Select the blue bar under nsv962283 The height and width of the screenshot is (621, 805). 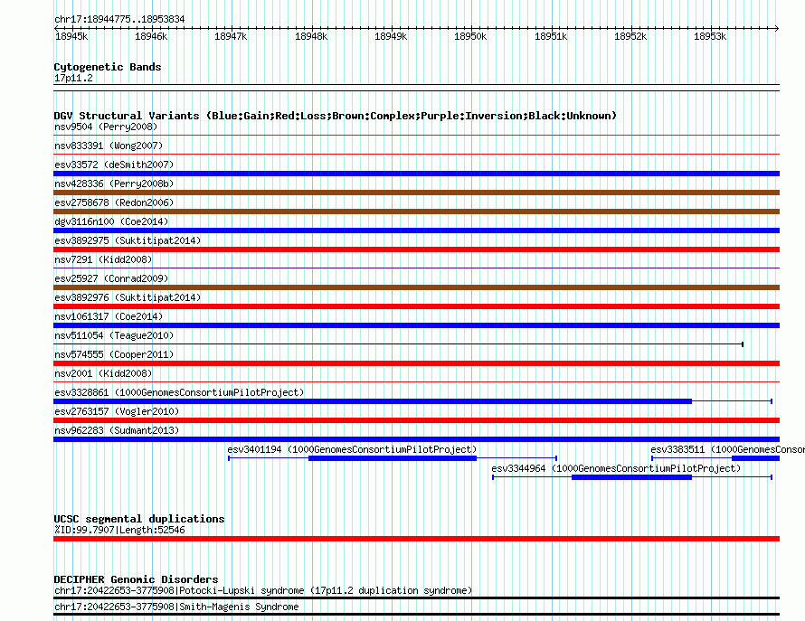click(x=416, y=439)
